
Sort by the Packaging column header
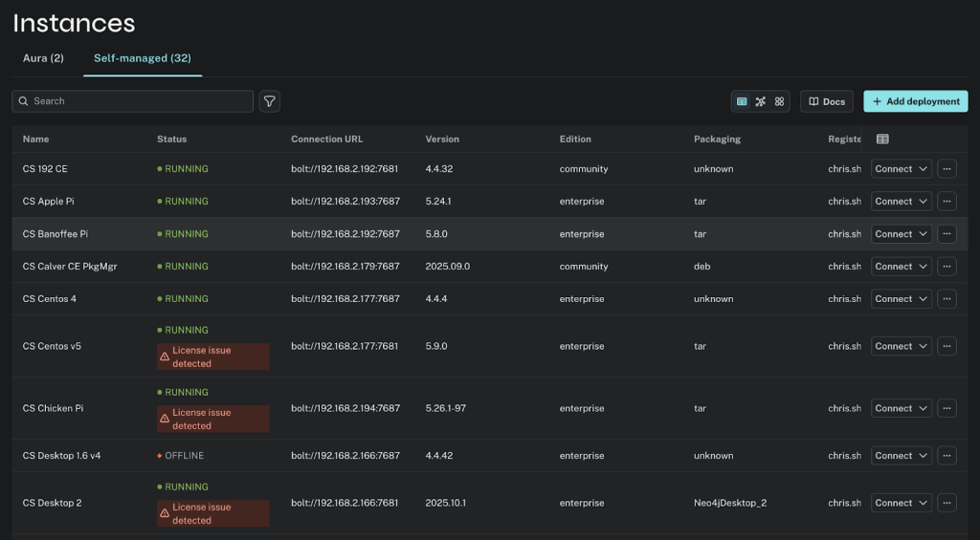[717, 140]
